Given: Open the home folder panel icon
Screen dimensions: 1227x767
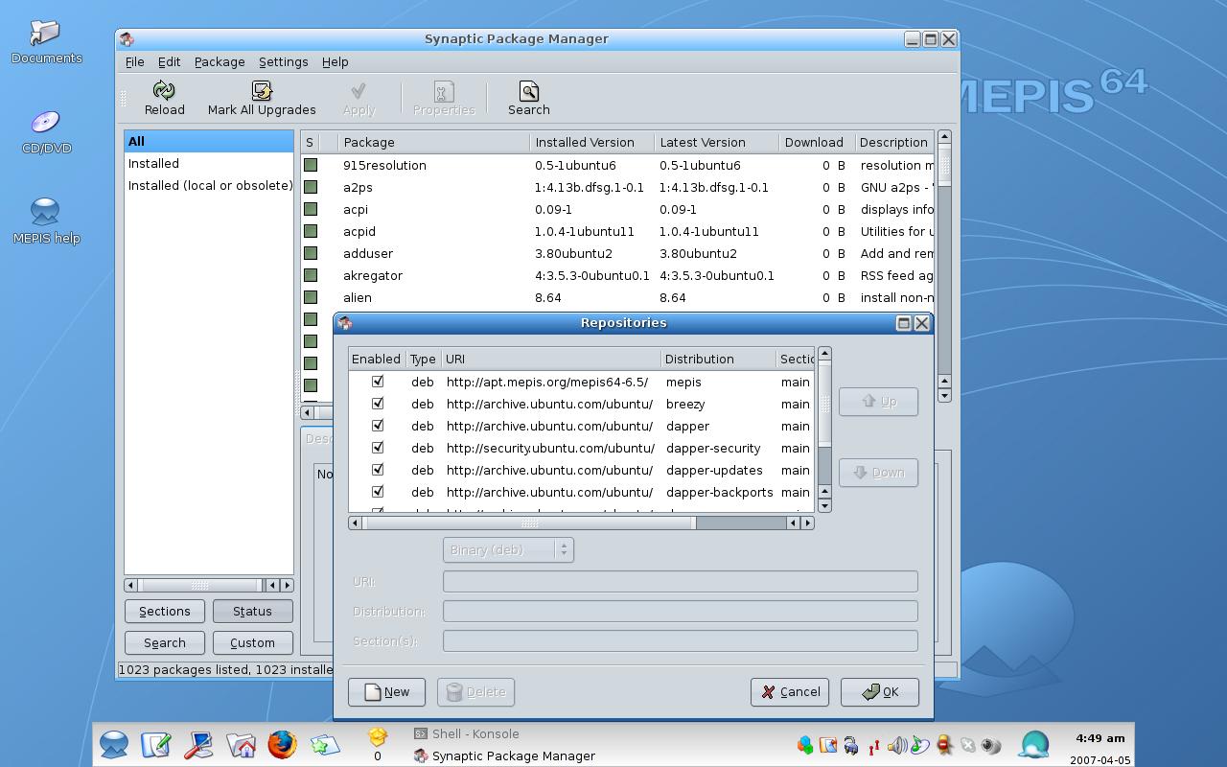Looking at the screenshot, I should (241, 745).
